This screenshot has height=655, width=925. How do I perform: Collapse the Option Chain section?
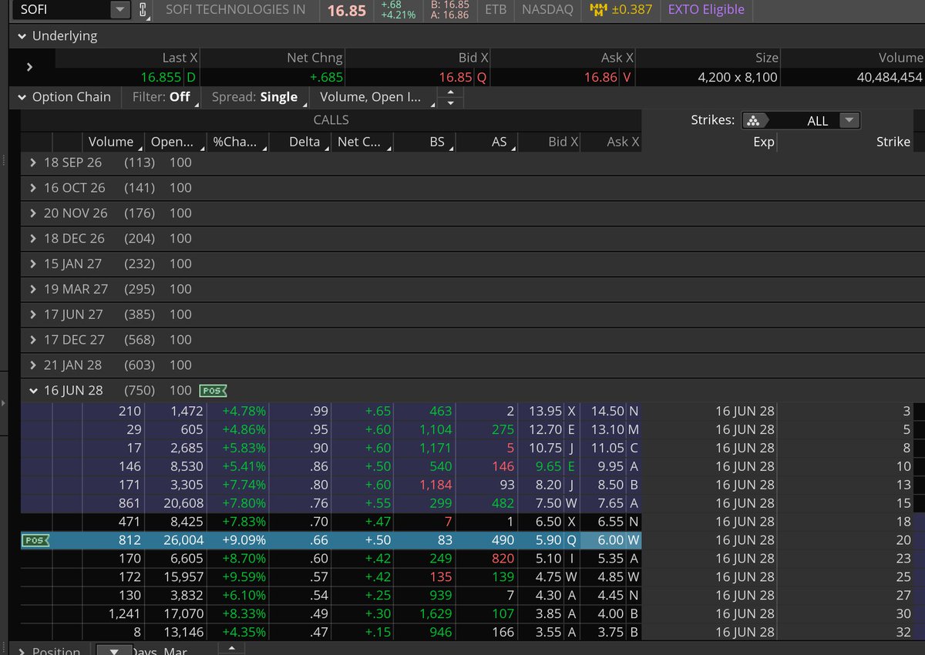pyautogui.click(x=22, y=97)
